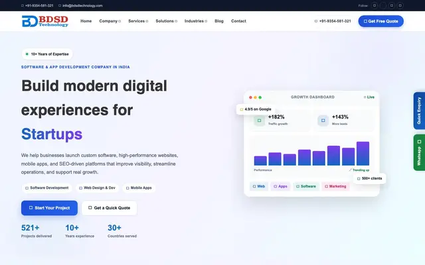This screenshot has height=265, width=425.
Task: Click the Follow label in top bar
Action: click(363, 5)
